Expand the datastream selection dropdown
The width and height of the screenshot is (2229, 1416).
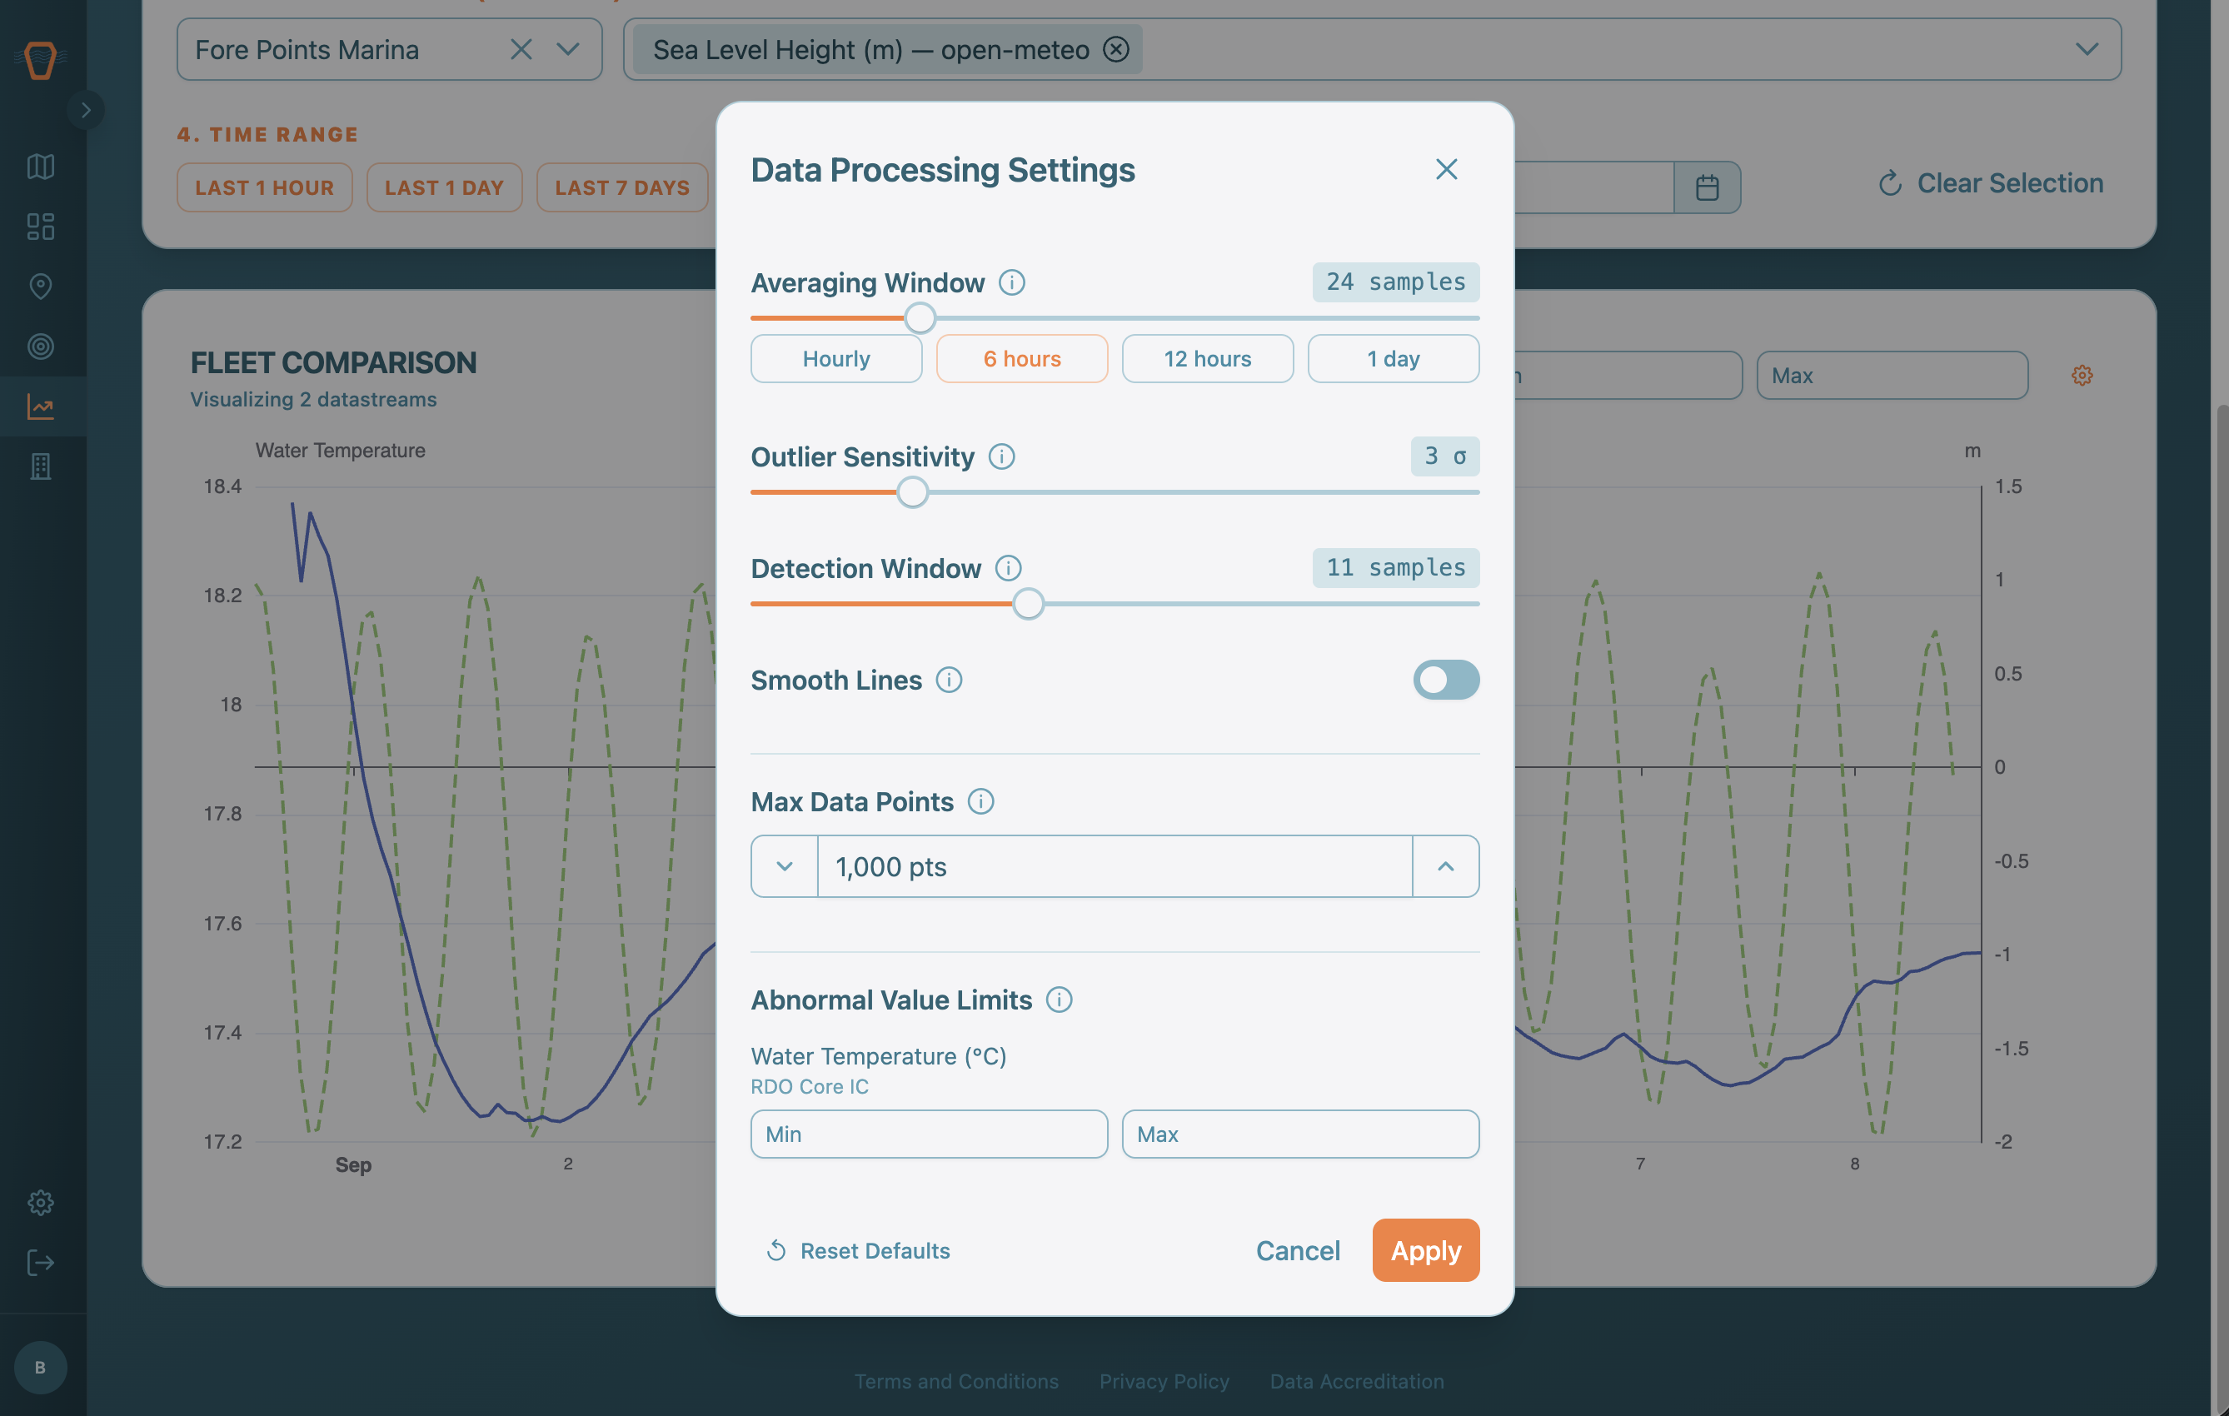tap(2087, 49)
